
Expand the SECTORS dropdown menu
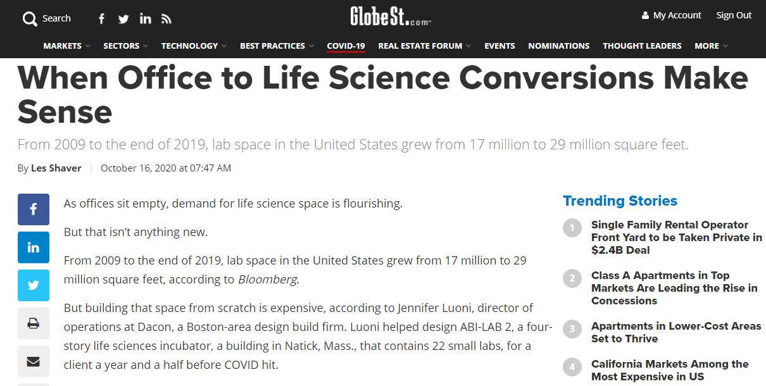[x=120, y=46]
